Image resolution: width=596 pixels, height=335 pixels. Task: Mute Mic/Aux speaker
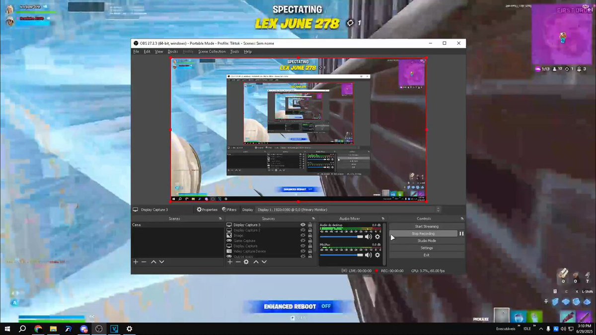369,255
